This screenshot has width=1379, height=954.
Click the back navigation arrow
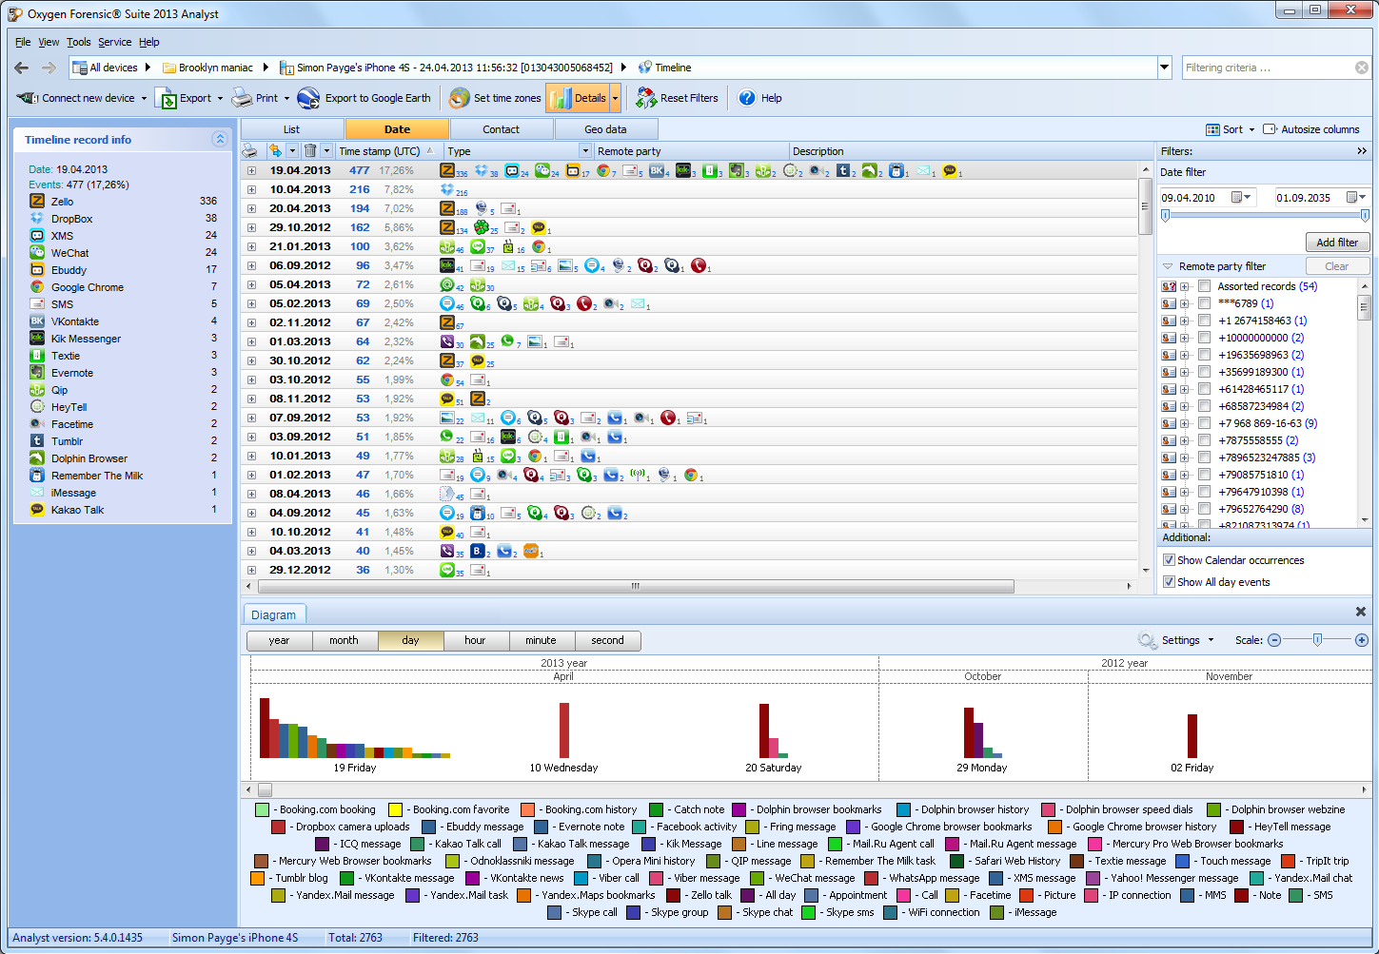tap(22, 68)
